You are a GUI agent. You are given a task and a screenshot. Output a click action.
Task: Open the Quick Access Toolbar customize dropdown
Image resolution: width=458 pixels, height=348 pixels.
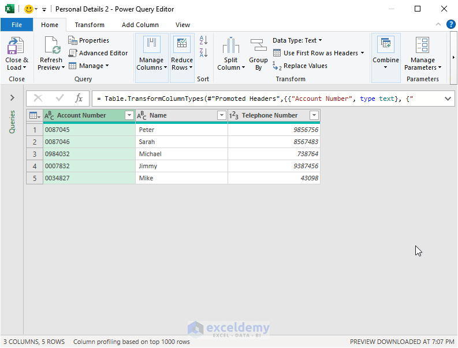click(44, 10)
